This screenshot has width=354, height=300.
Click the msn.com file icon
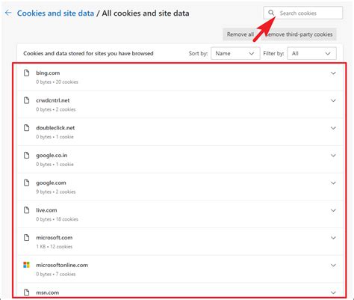click(x=26, y=292)
